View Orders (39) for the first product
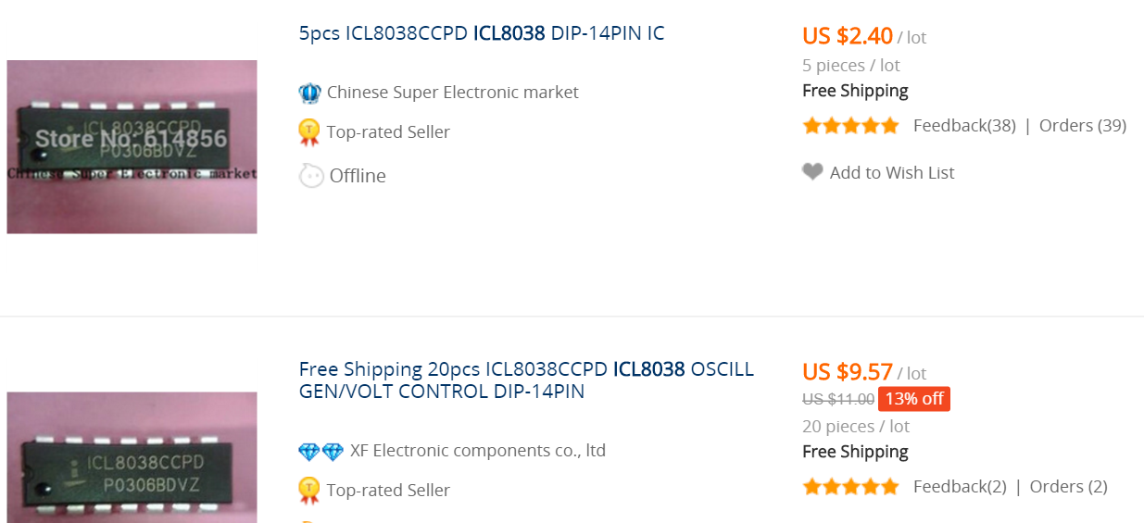 [1082, 126]
